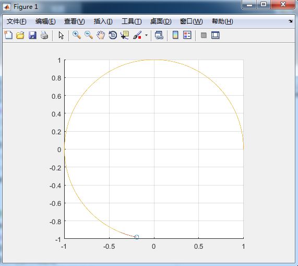Select the Rotate 3D tool
This screenshot has width=298, height=266.
[x=113, y=35]
